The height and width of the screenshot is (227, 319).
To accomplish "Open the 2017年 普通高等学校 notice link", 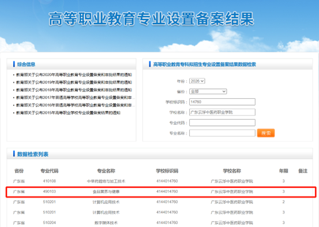I will pos(75,98).
